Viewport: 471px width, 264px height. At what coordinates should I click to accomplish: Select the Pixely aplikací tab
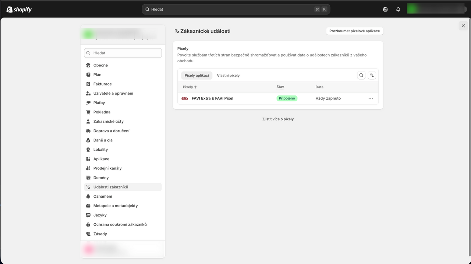pos(196,76)
